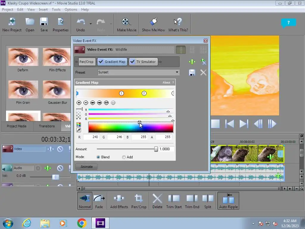Click the New Project toolbar icon
The width and height of the screenshot is (305, 229).
click(x=12, y=25)
